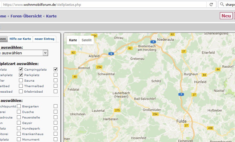Enable the checkbox right of Dusche label
The width and height of the screenshot is (235, 142).
click(56, 112)
